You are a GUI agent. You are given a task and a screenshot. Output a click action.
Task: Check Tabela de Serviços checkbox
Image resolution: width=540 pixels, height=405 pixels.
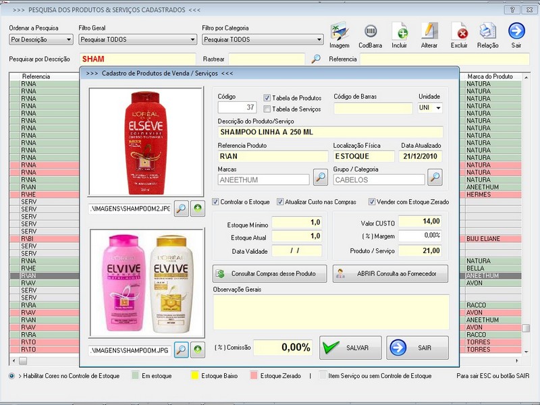point(267,109)
